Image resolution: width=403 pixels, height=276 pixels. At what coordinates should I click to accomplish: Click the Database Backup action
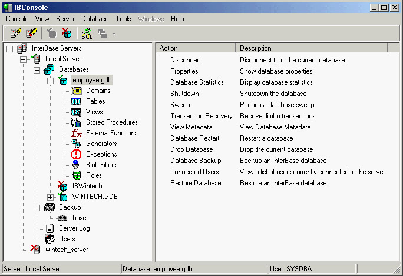pos(196,161)
